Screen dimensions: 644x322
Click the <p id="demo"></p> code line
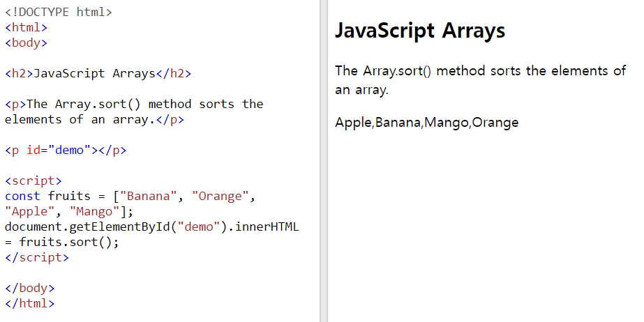(x=66, y=150)
